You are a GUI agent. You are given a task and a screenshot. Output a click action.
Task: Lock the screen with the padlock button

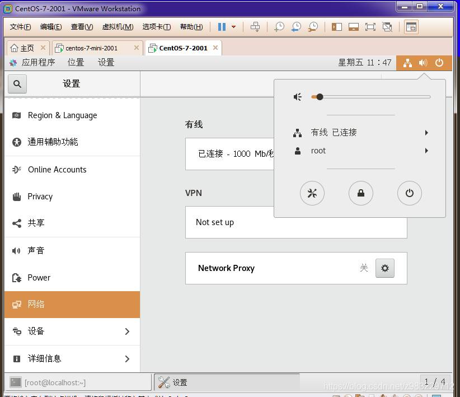click(361, 193)
